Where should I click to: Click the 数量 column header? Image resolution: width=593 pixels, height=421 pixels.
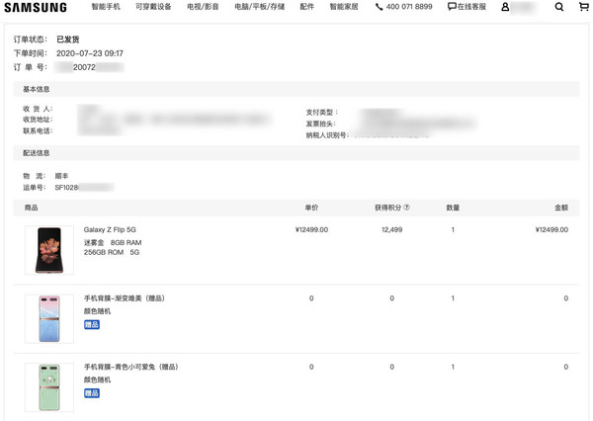coord(453,208)
